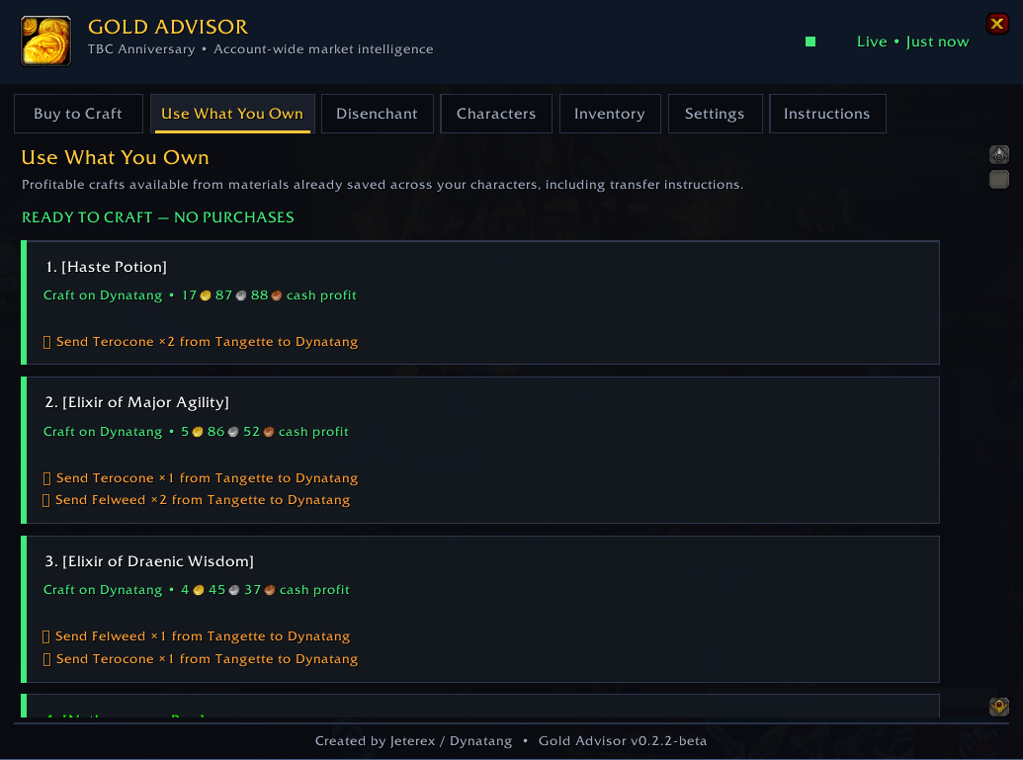This screenshot has height=760, width=1023.
Task: Click the 'READY TO CRAFT — NO PURCHASES' heading
Action: click(x=158, y=217)
